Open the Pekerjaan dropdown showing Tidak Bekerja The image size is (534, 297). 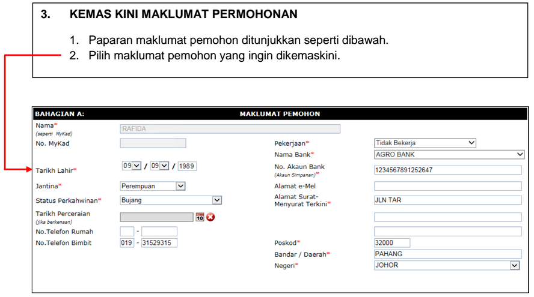click(425, 143)
